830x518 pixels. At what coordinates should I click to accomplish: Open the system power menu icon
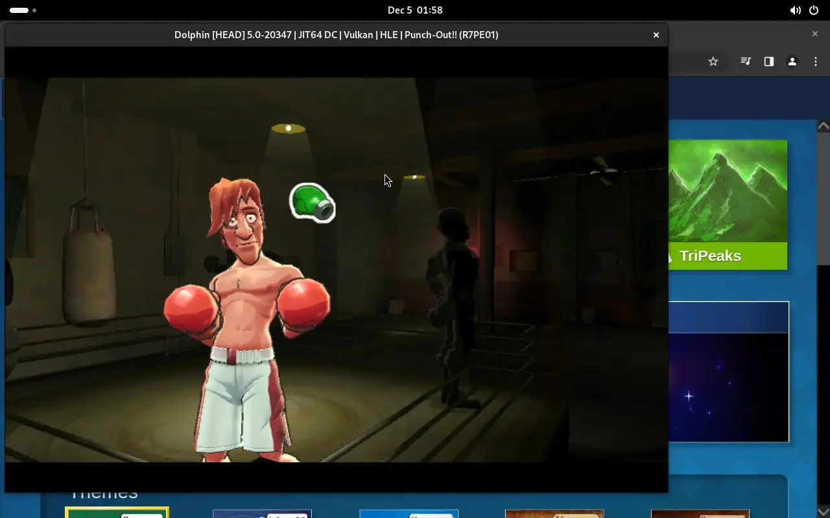coord(814,10)
